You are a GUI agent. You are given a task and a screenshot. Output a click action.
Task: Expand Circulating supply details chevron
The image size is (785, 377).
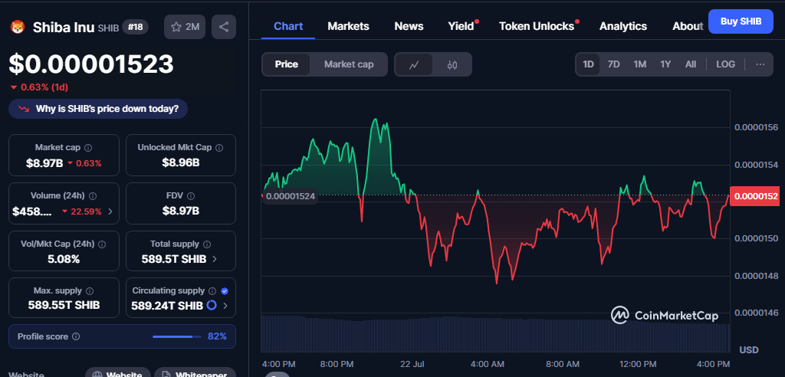225,306
